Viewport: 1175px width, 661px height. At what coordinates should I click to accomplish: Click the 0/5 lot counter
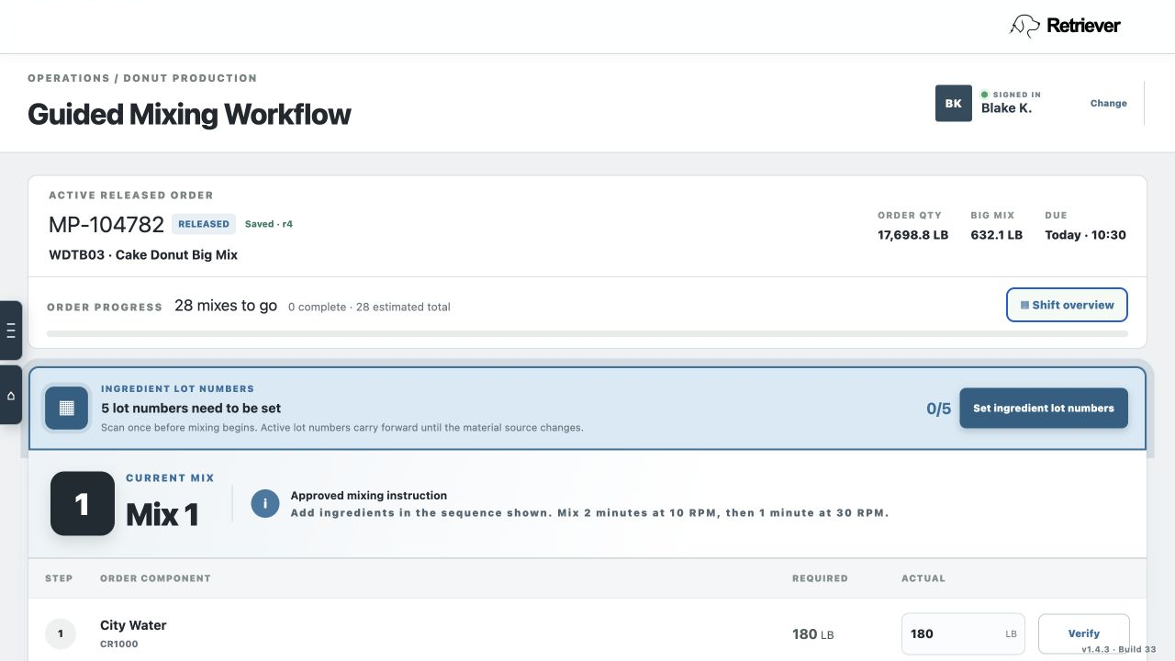pyautogui.click(x=938, y=409)
